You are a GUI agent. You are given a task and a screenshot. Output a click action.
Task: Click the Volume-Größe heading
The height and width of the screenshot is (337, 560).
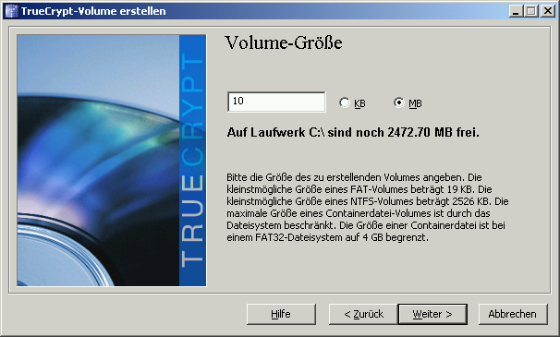(284, 42)
